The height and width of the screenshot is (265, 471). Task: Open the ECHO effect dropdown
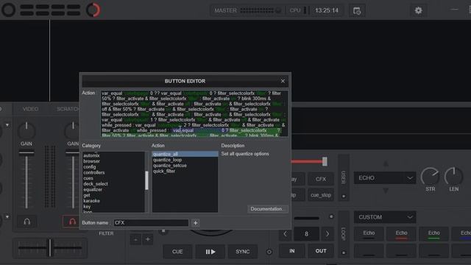(385, 178)
